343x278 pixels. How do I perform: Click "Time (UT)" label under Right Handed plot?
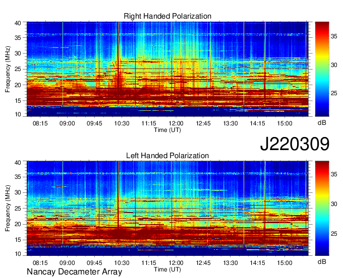point(167,130)
